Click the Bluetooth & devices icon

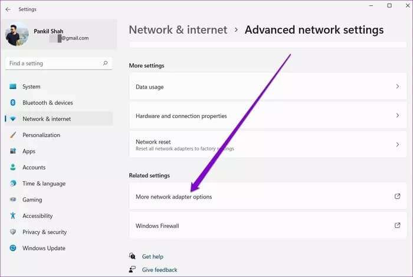(x=13, y=103)
